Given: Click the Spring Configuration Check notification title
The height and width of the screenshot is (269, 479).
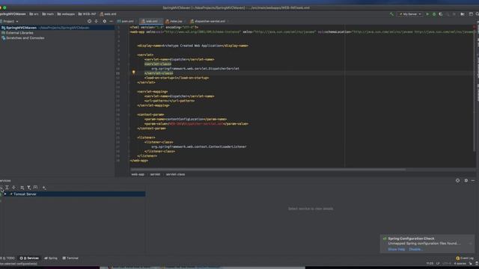Looking at the screenshot, I should (411, 238).
